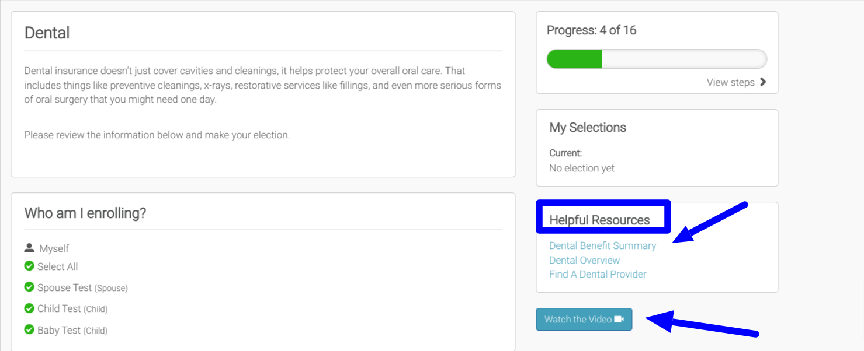Viewport: 864px width, 351px height.
Task: Select the 'No election yet' text
Action: coord(582,168)
